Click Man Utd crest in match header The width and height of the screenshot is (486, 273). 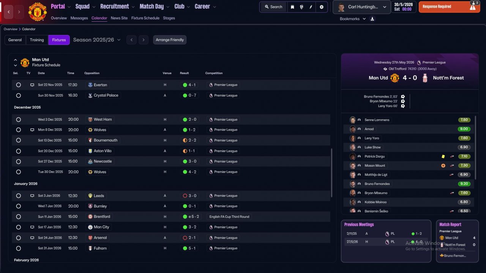394,78
